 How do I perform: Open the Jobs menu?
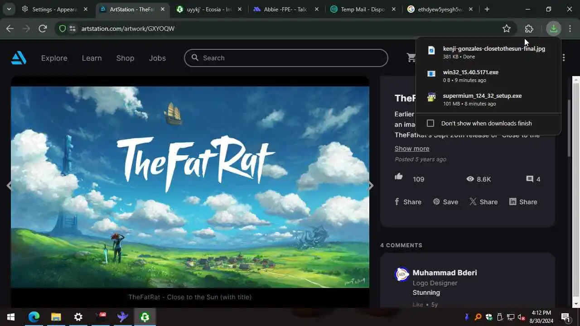coord(157,58)
